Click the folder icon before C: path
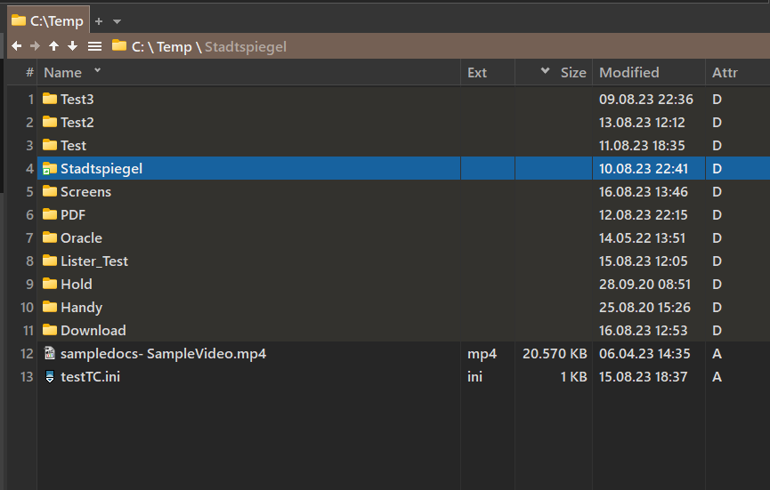This screenshot has height=490, width=770. coord(119,45)
